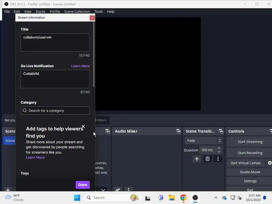Increase transition duration with up arrow
272x204 pixels.
tap(219, 148)
